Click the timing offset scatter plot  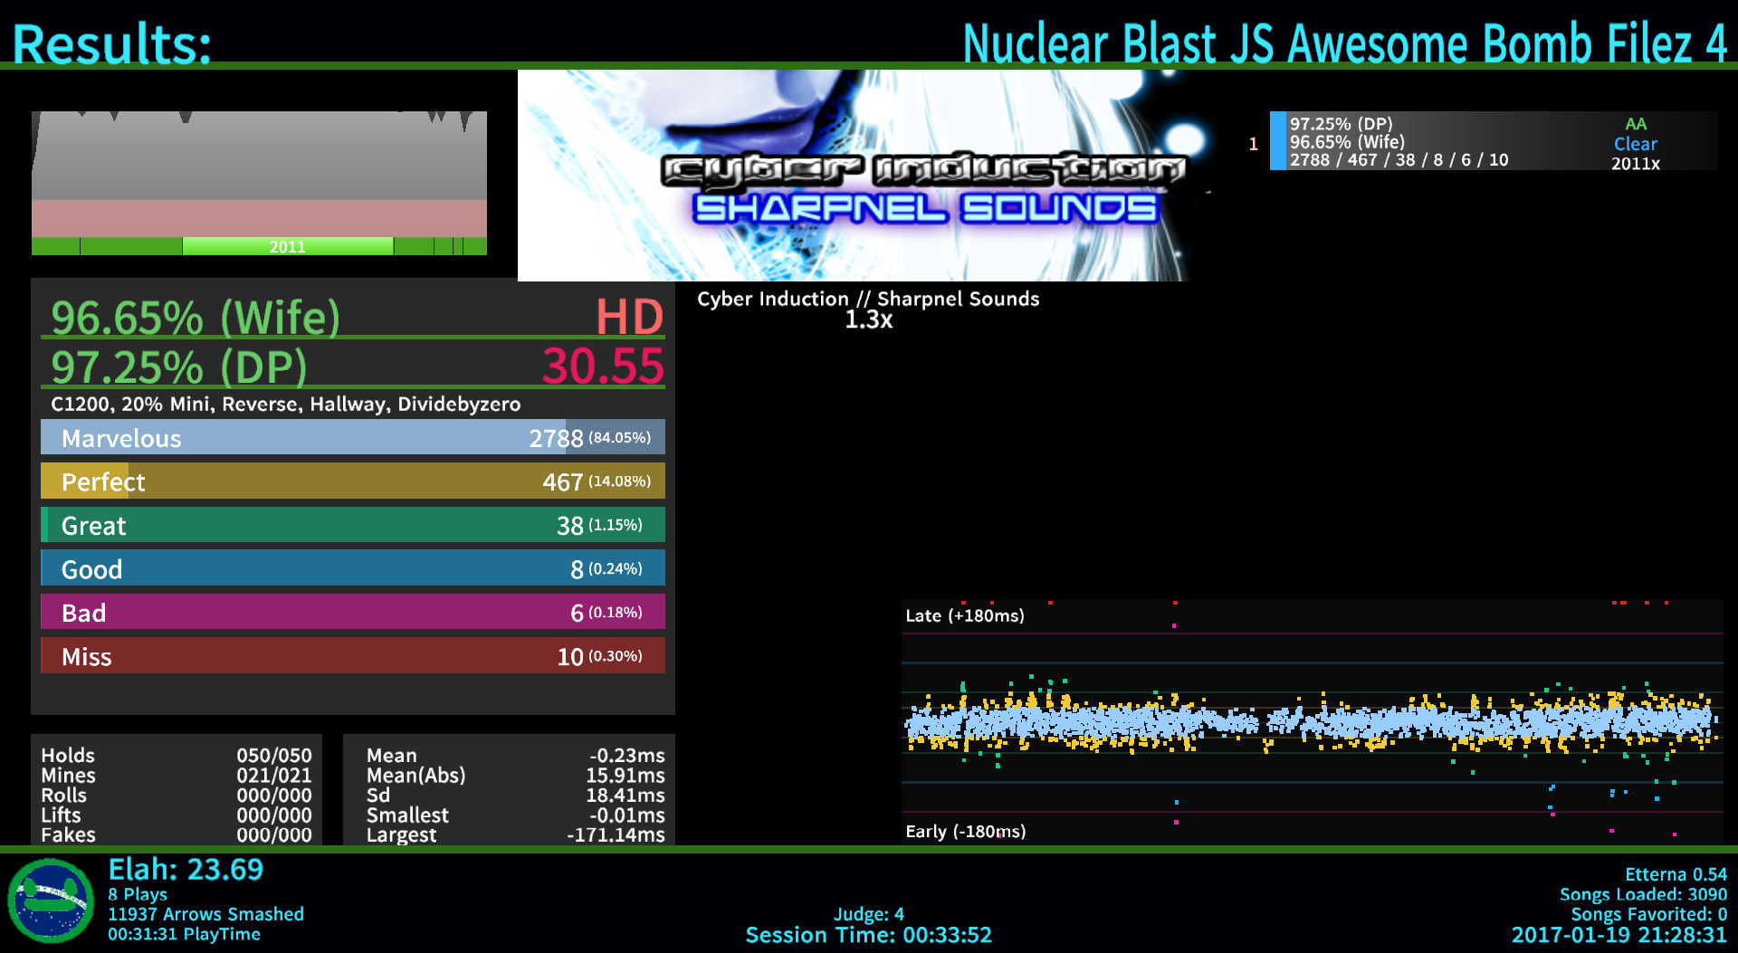(x=1312, y=721)
